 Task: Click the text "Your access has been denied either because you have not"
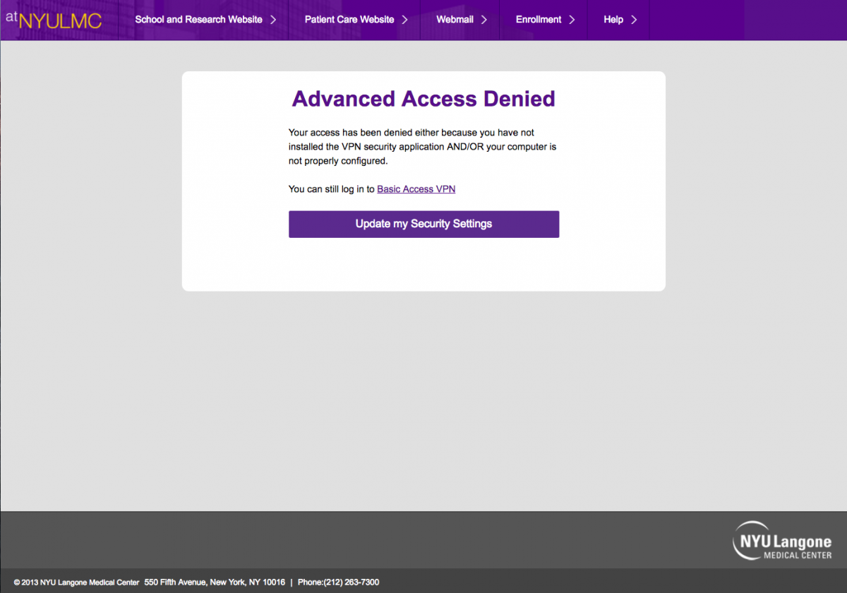412,133
